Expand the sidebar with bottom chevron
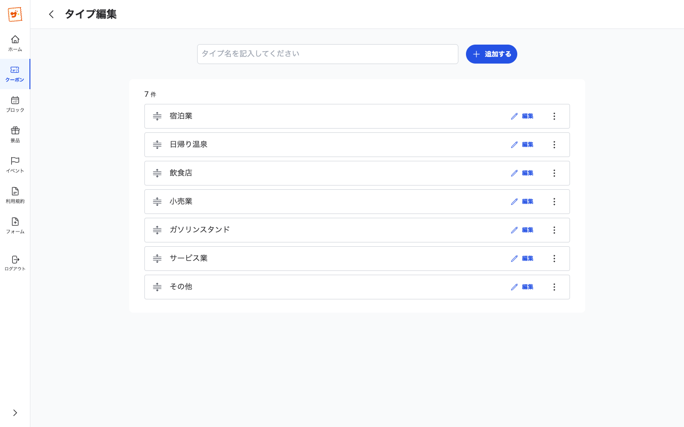The width and height of the screenshot is (684, 427). point(15,413)
